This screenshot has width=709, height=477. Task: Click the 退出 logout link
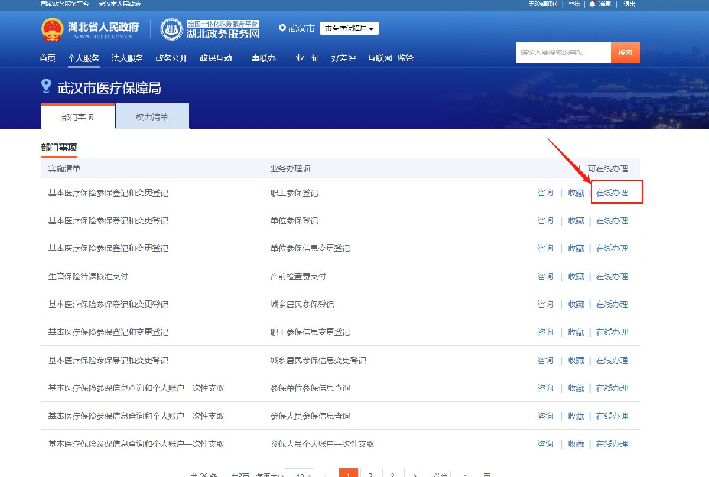pyautogui.click(x=629, y=4)
